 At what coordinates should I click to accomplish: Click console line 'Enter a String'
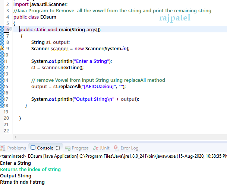click(x=16, y=163)
